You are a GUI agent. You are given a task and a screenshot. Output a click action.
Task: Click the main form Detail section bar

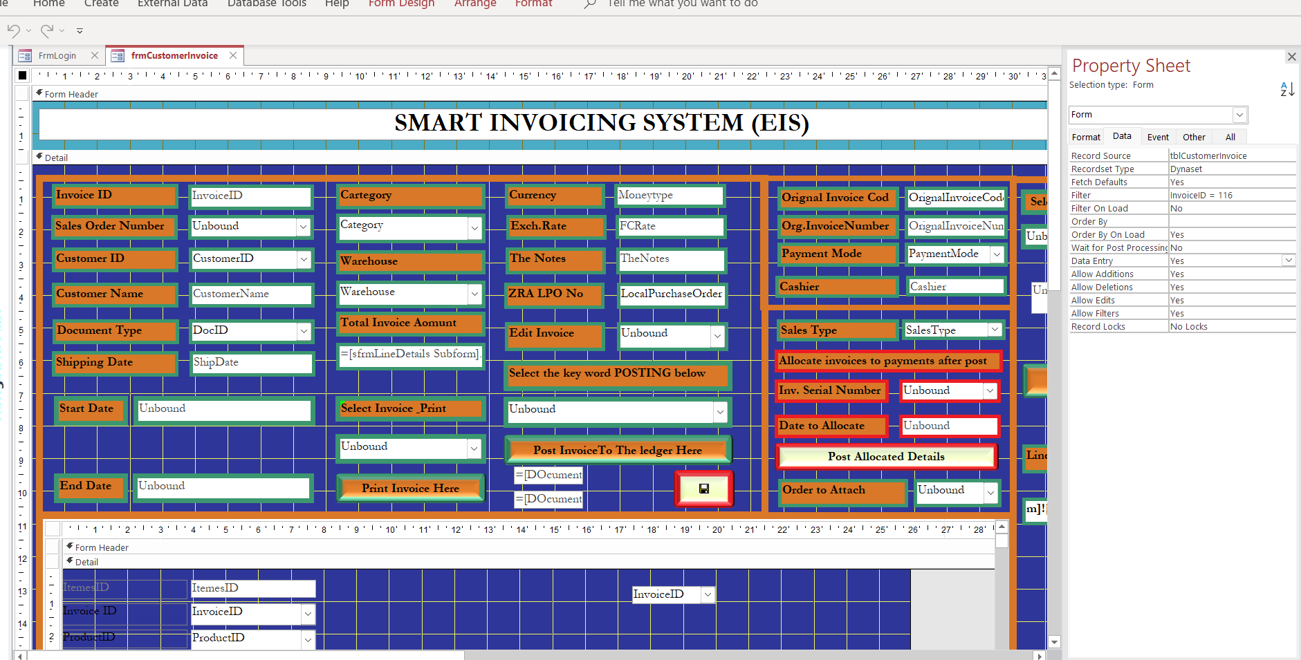click(x=539, y=158)
